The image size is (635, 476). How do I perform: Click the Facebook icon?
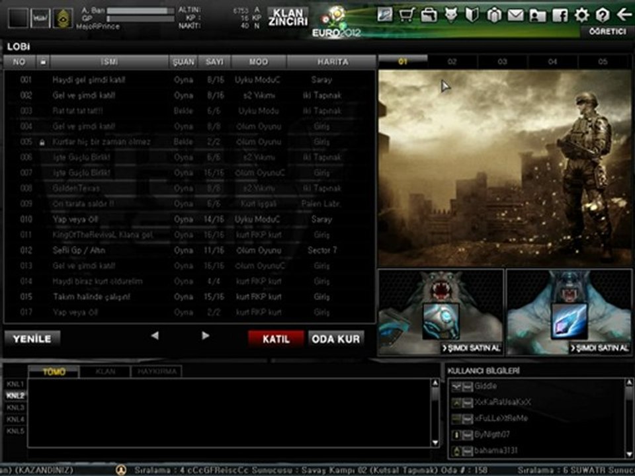tap(560, 15)
